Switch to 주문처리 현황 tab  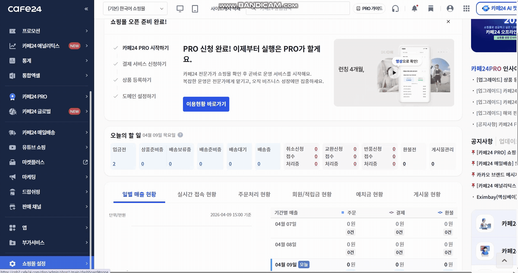point(254,194)
